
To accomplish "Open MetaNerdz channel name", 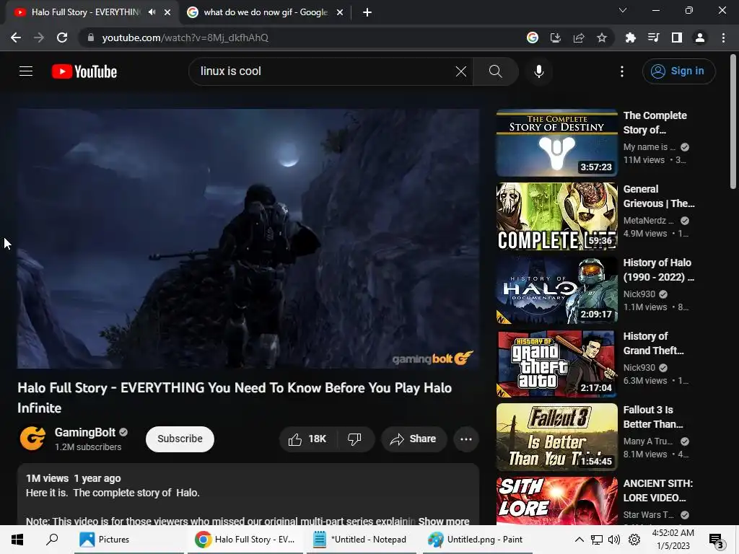I will pyautogui.click(x=648, y=221).
